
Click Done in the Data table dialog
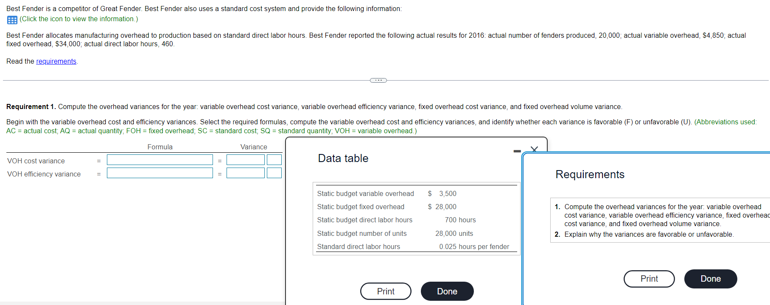(447, 291)
